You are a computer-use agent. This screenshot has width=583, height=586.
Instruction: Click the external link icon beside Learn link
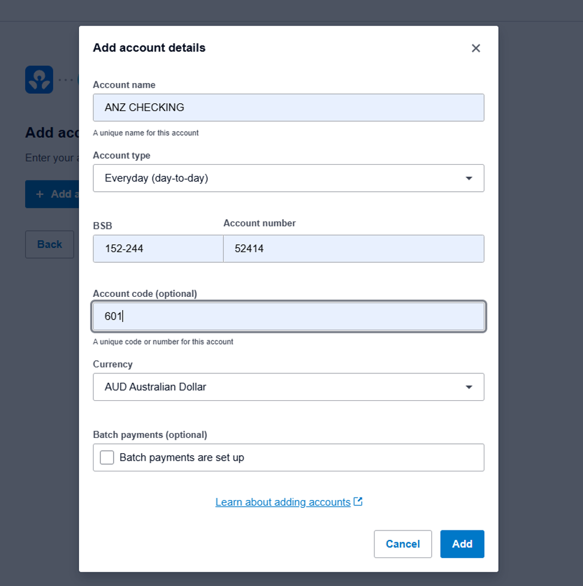(358, 502)
